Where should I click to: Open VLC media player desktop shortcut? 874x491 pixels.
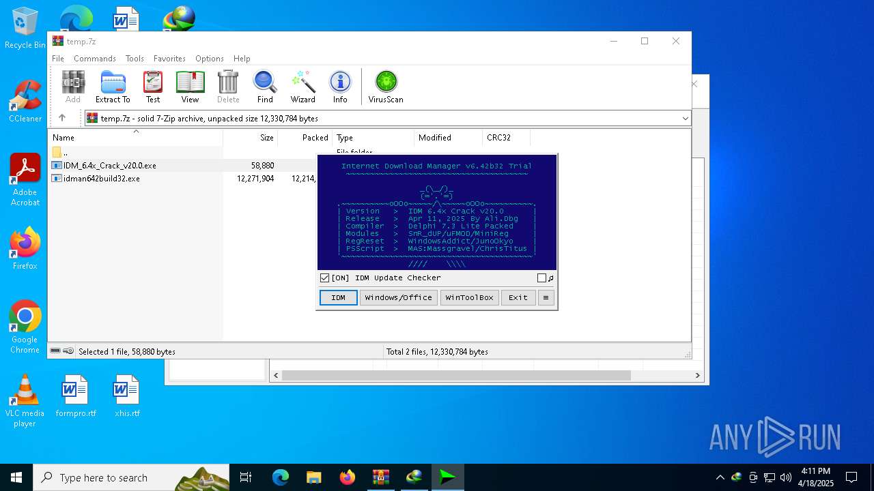click(25, 401)
